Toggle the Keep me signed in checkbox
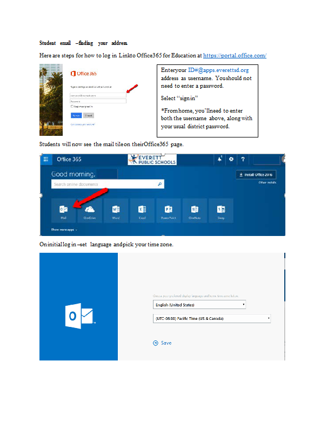The width and height of the screenshot is (334, 433). click(x=72, y=106)
